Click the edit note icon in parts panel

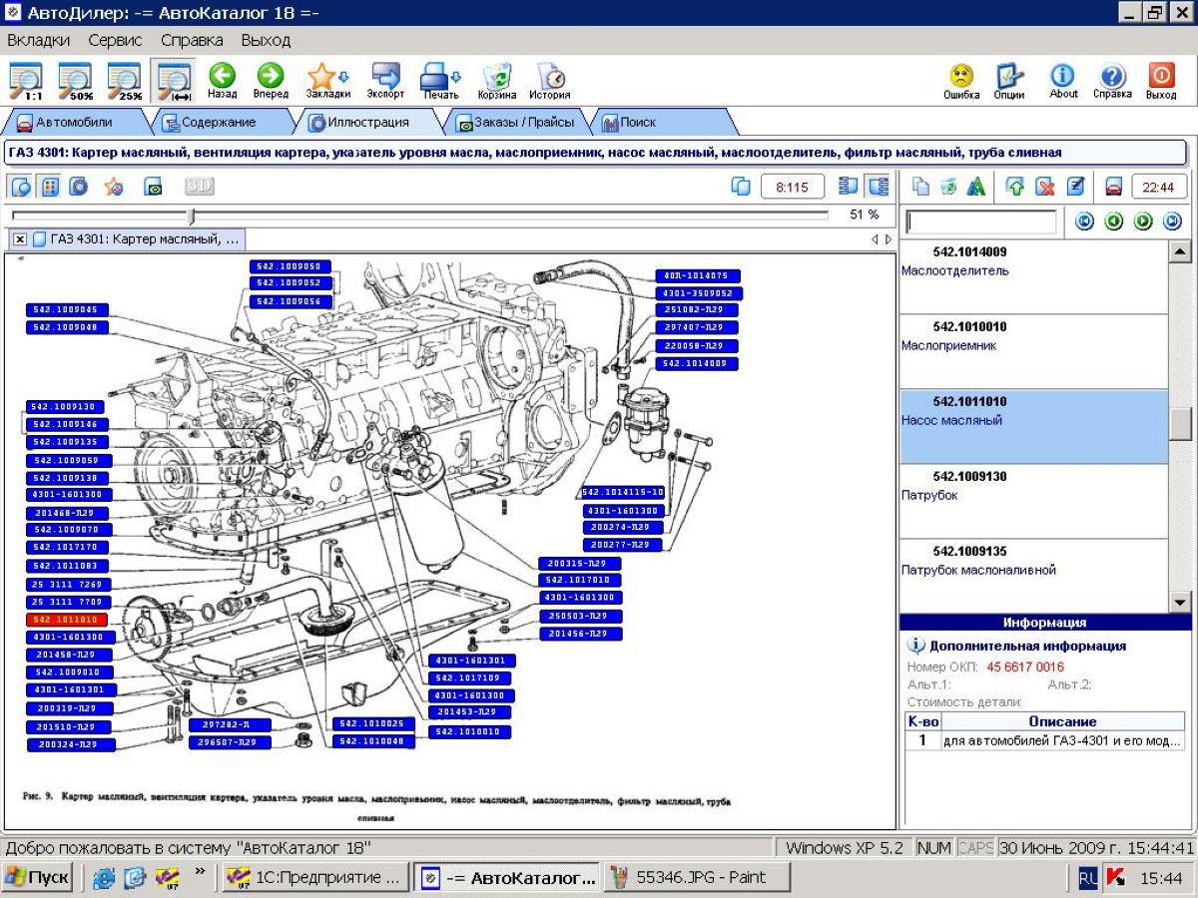[1075, 187]
